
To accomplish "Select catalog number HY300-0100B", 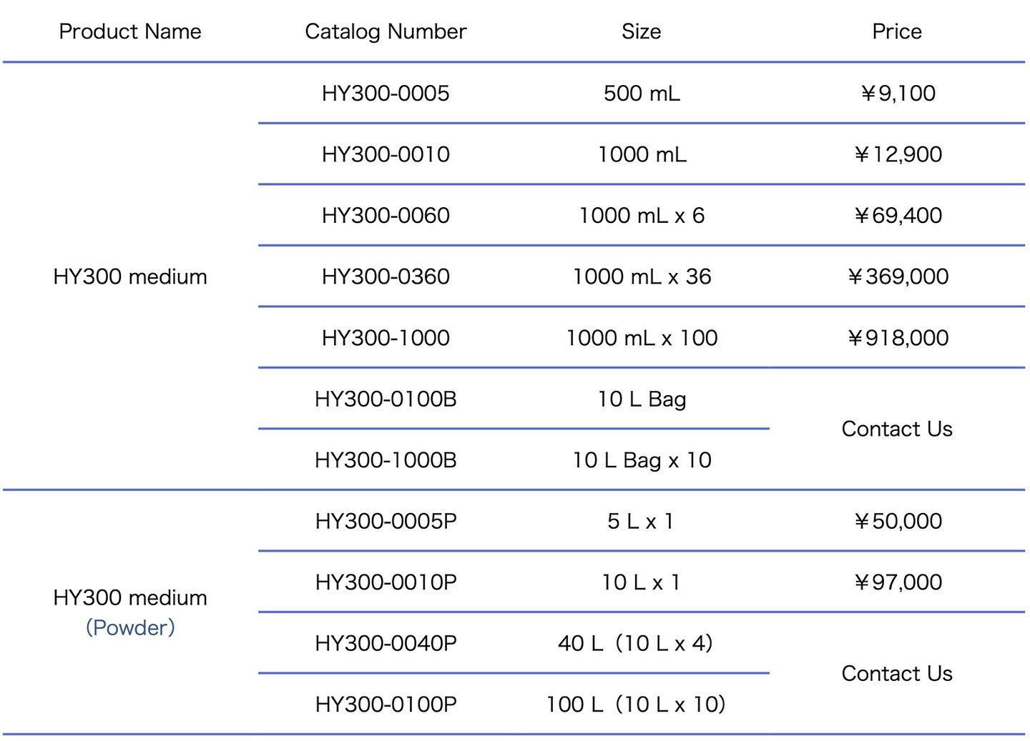I will [386, 399].
